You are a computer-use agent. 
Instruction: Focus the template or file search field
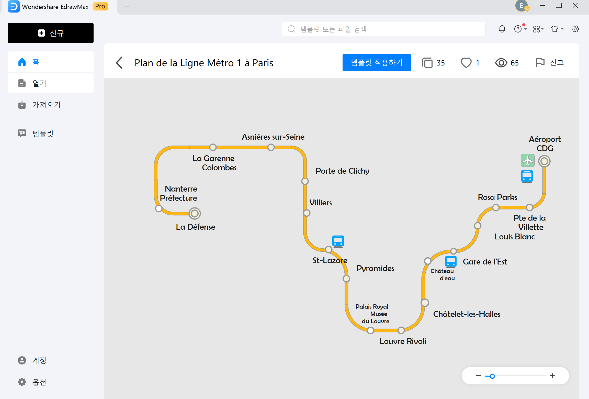pos(383,29)
